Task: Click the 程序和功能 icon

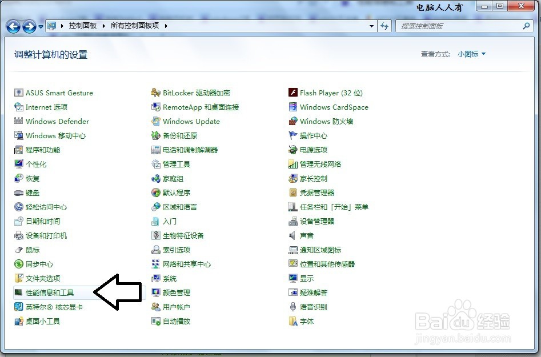Action: click(x=19, y=150)
